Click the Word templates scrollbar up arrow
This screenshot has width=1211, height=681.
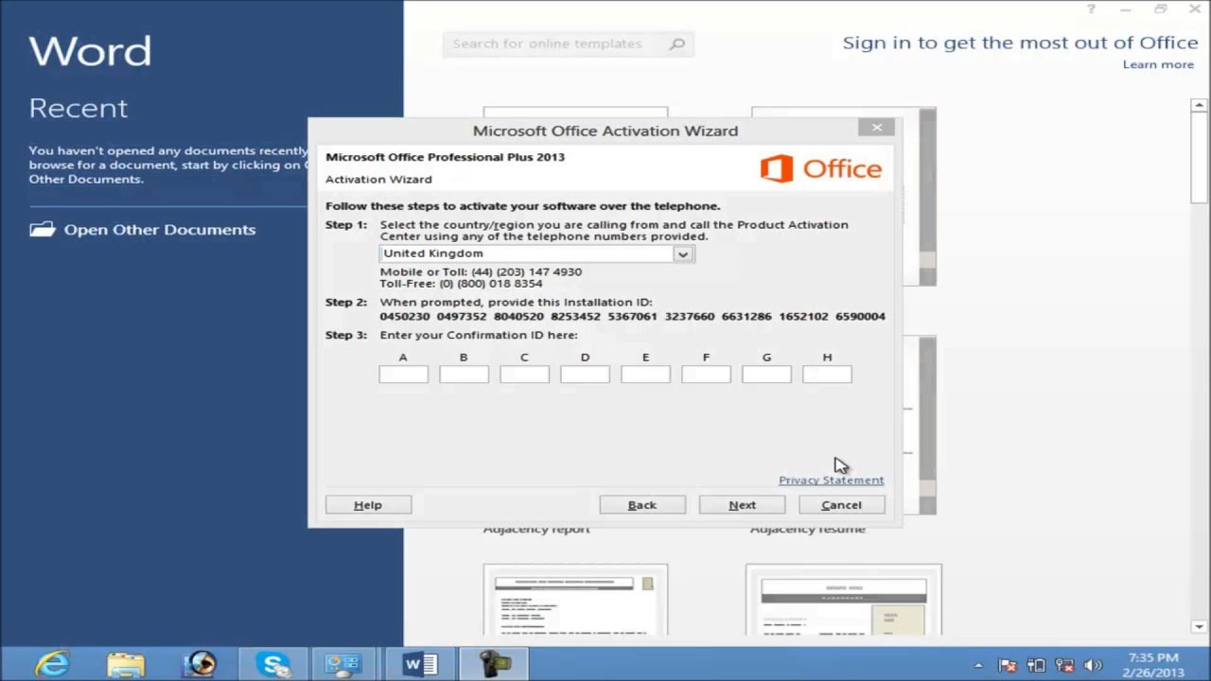point(1200,105)
